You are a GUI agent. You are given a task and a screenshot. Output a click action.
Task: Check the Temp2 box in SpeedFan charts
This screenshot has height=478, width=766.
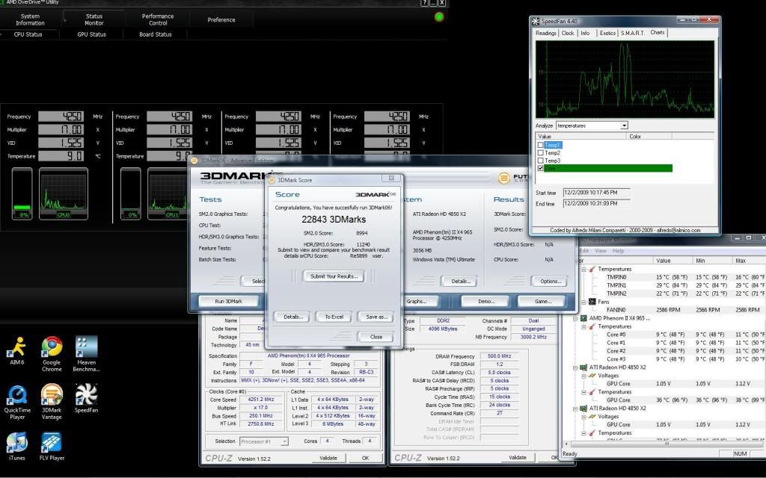click(x=541, y=153)
